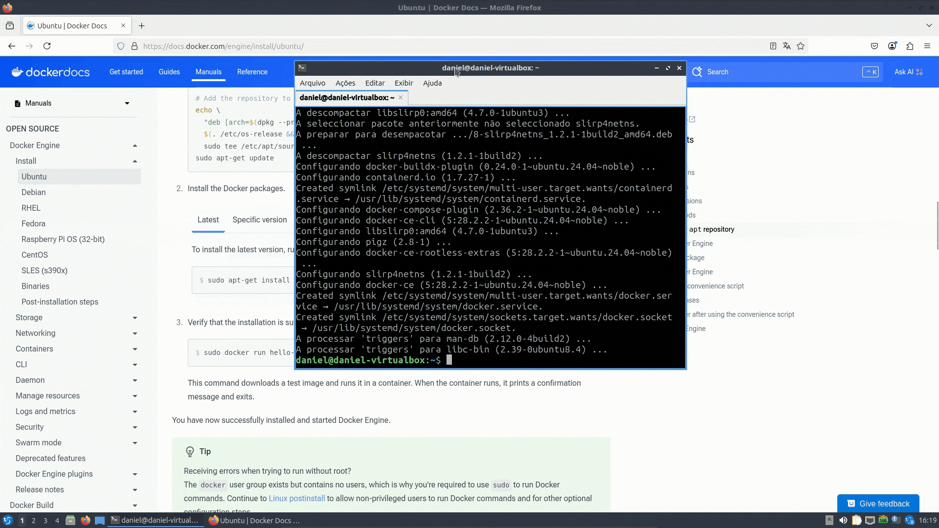Click Firefox forward arrow button

coord(29,46)
